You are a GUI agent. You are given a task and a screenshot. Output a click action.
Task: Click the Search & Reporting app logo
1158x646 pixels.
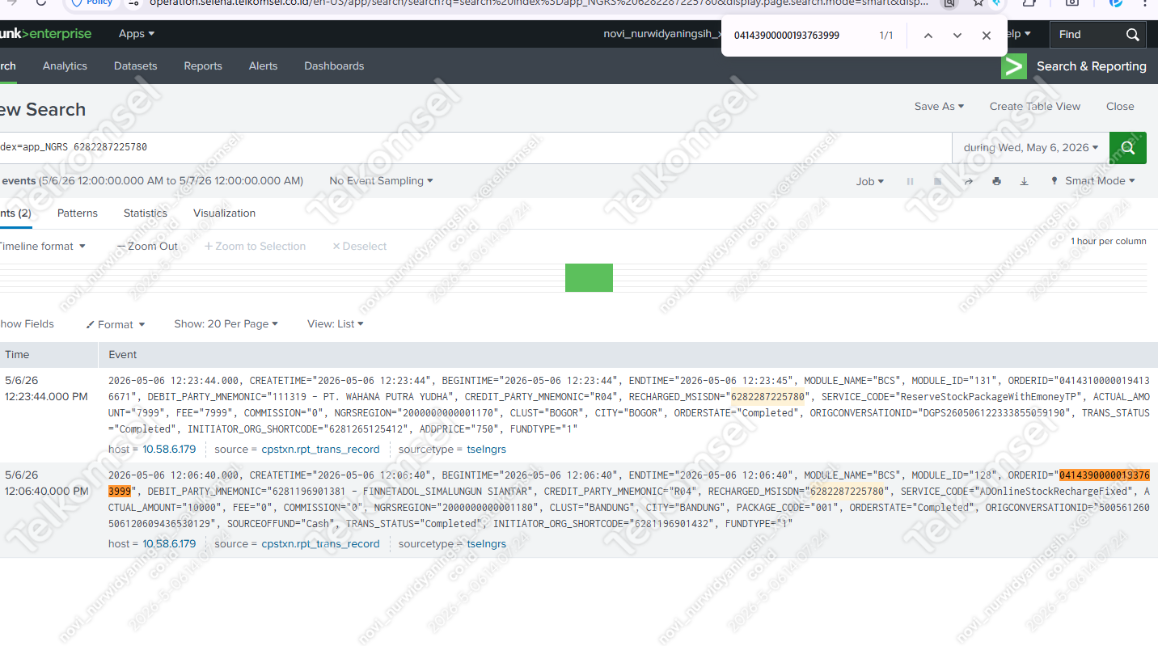point(1013,66)
